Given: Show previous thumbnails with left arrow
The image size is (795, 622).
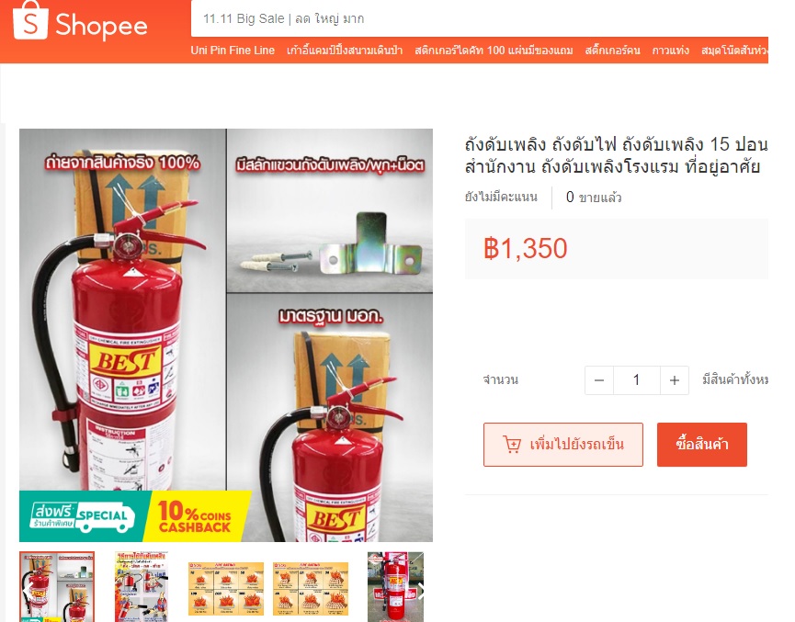Looking at the screenshot, I should point(28,591).
